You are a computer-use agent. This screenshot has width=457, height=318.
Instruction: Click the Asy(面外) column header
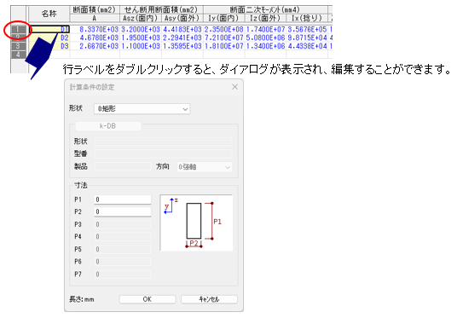coord(182,18)
